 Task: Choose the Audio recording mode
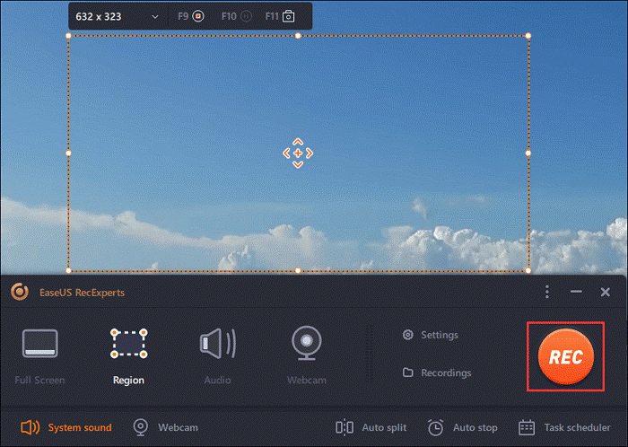pyautogui.click(x=217, y=356)
